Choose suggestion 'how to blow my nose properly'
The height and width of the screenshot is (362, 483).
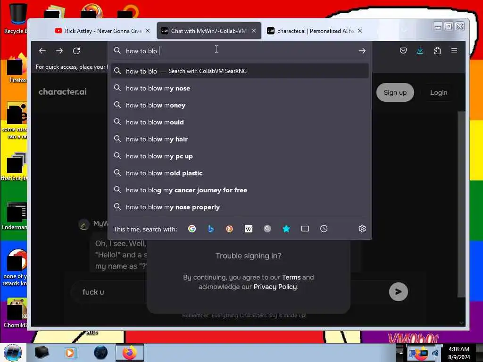(x=240, y=207)
